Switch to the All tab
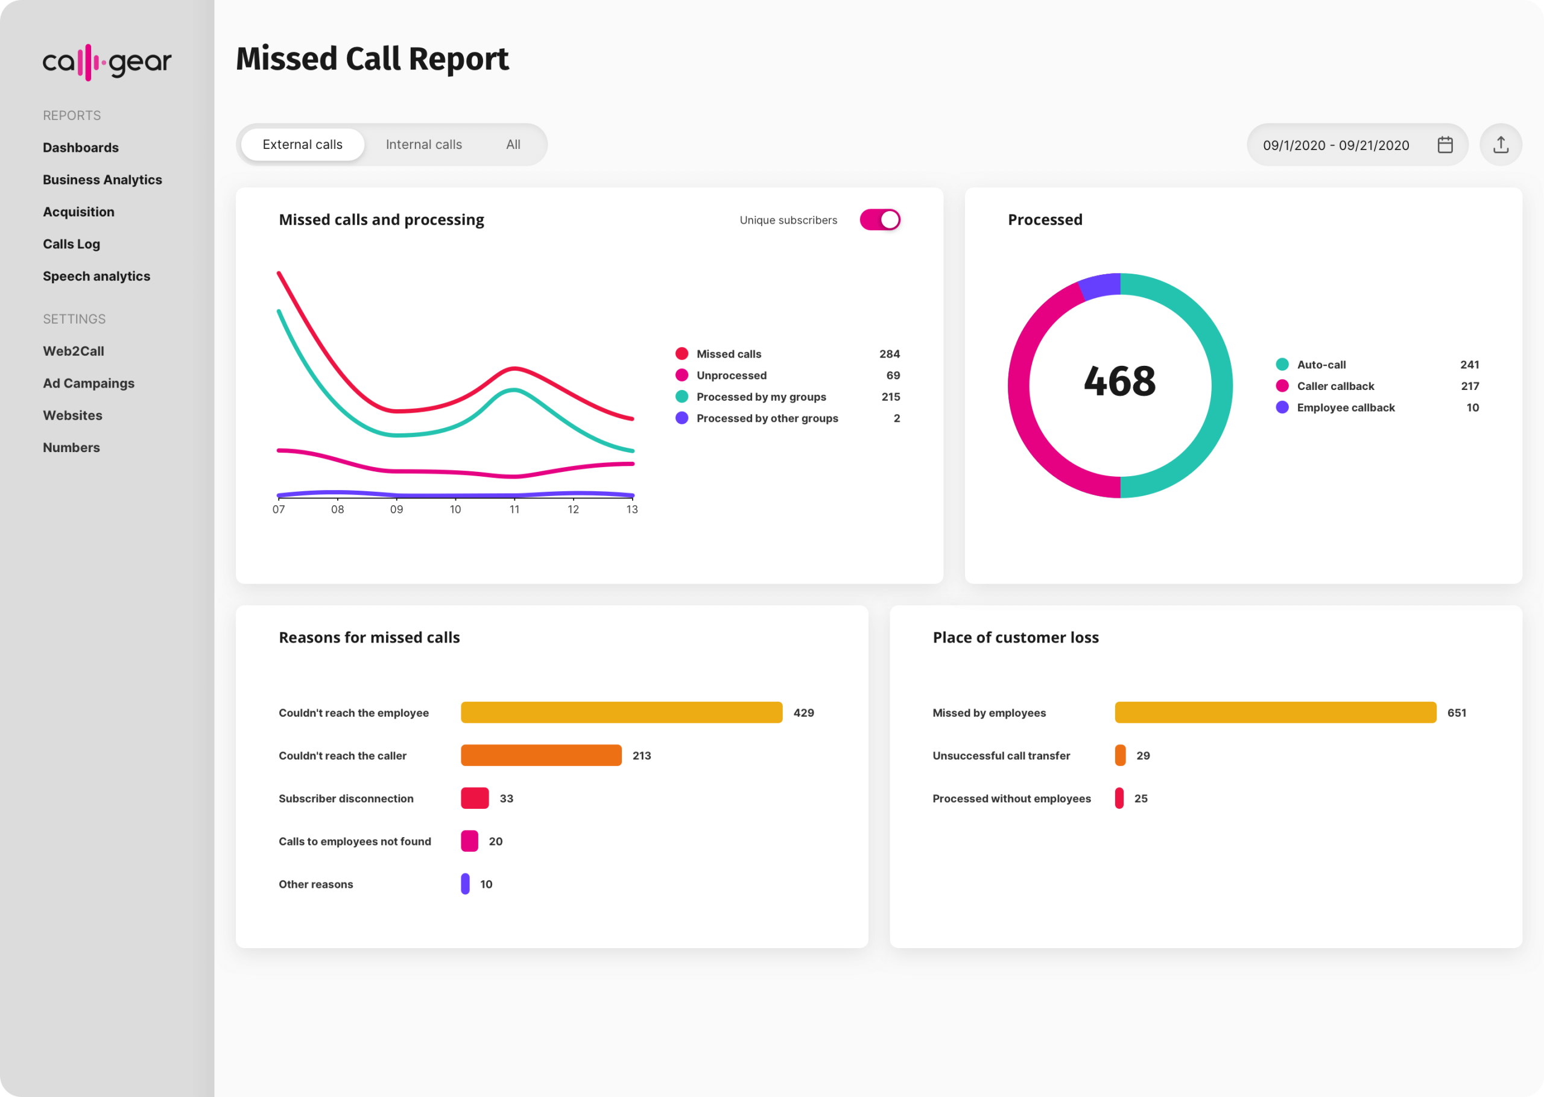1544x1097 pixels. pos(513,144)
